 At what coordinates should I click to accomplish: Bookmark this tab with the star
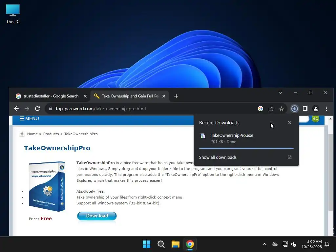[x=281, y=109]
